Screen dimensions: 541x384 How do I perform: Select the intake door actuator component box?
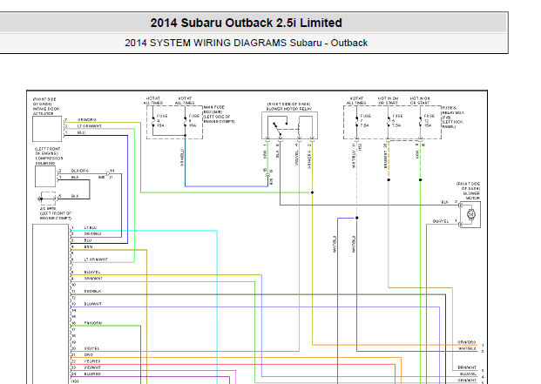pos(47,129)
